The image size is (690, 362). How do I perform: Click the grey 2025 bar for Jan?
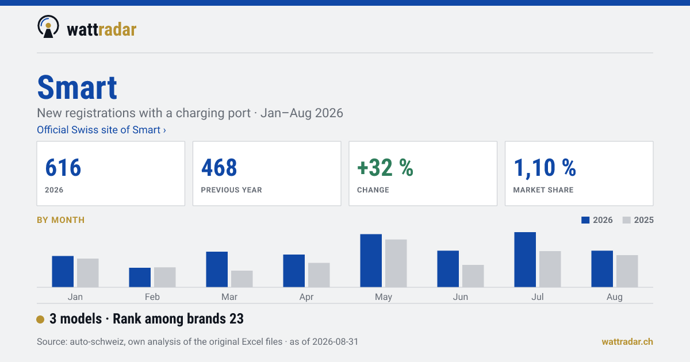88,273
